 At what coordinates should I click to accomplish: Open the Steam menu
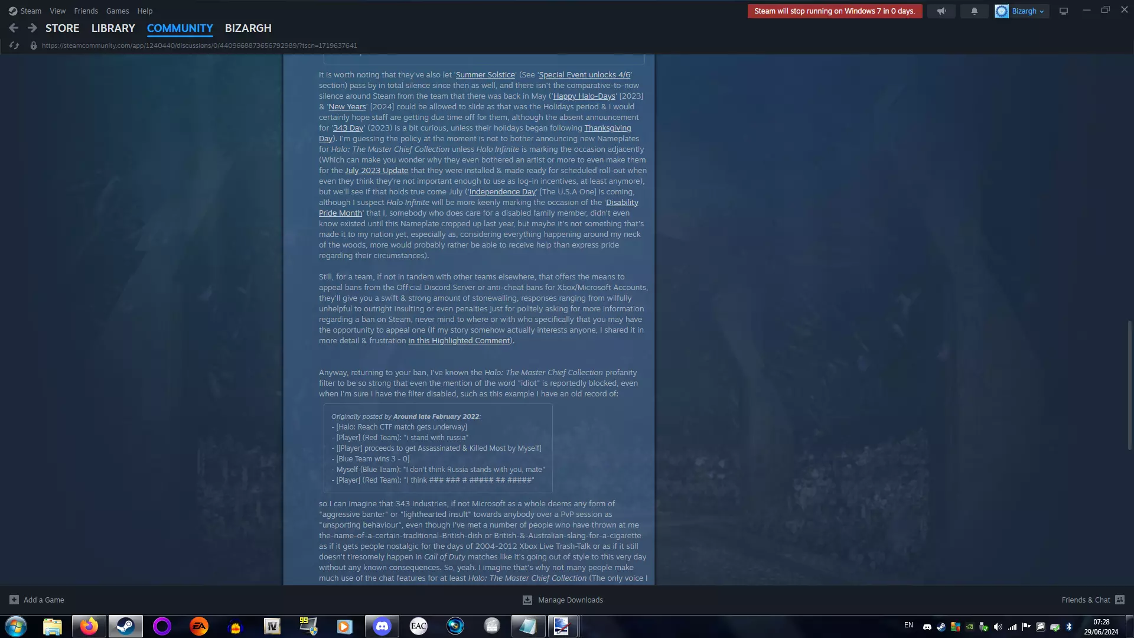(30, 11)
